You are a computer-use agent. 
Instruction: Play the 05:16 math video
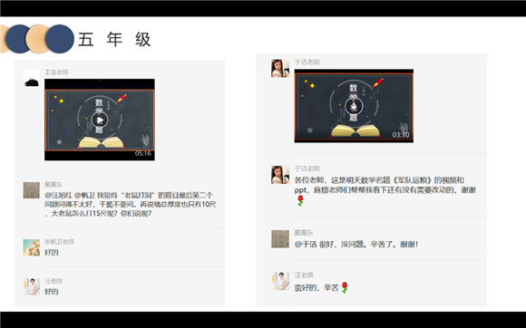coord(100,120)
